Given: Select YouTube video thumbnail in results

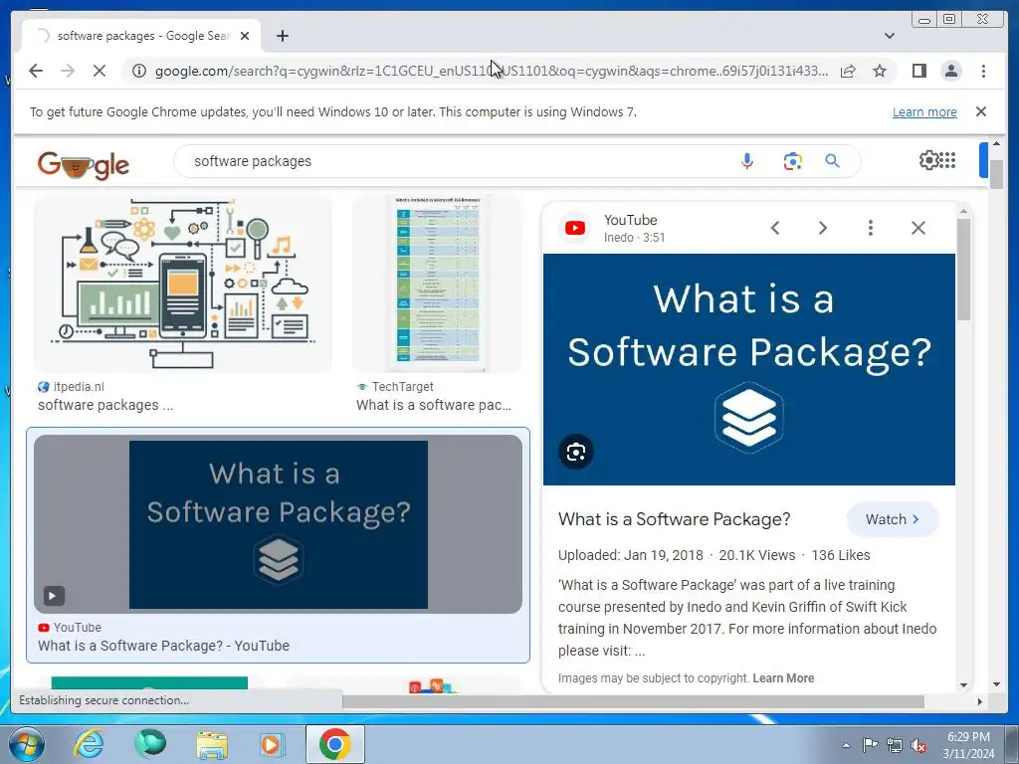Looking at the screenshot, I should point(279,524).
